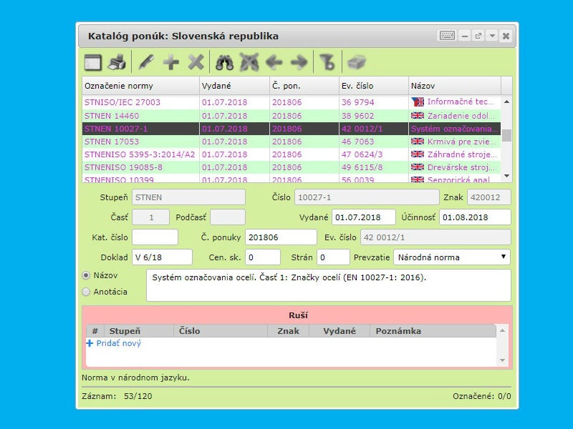Select the Názov radio button

click(86, 275)
